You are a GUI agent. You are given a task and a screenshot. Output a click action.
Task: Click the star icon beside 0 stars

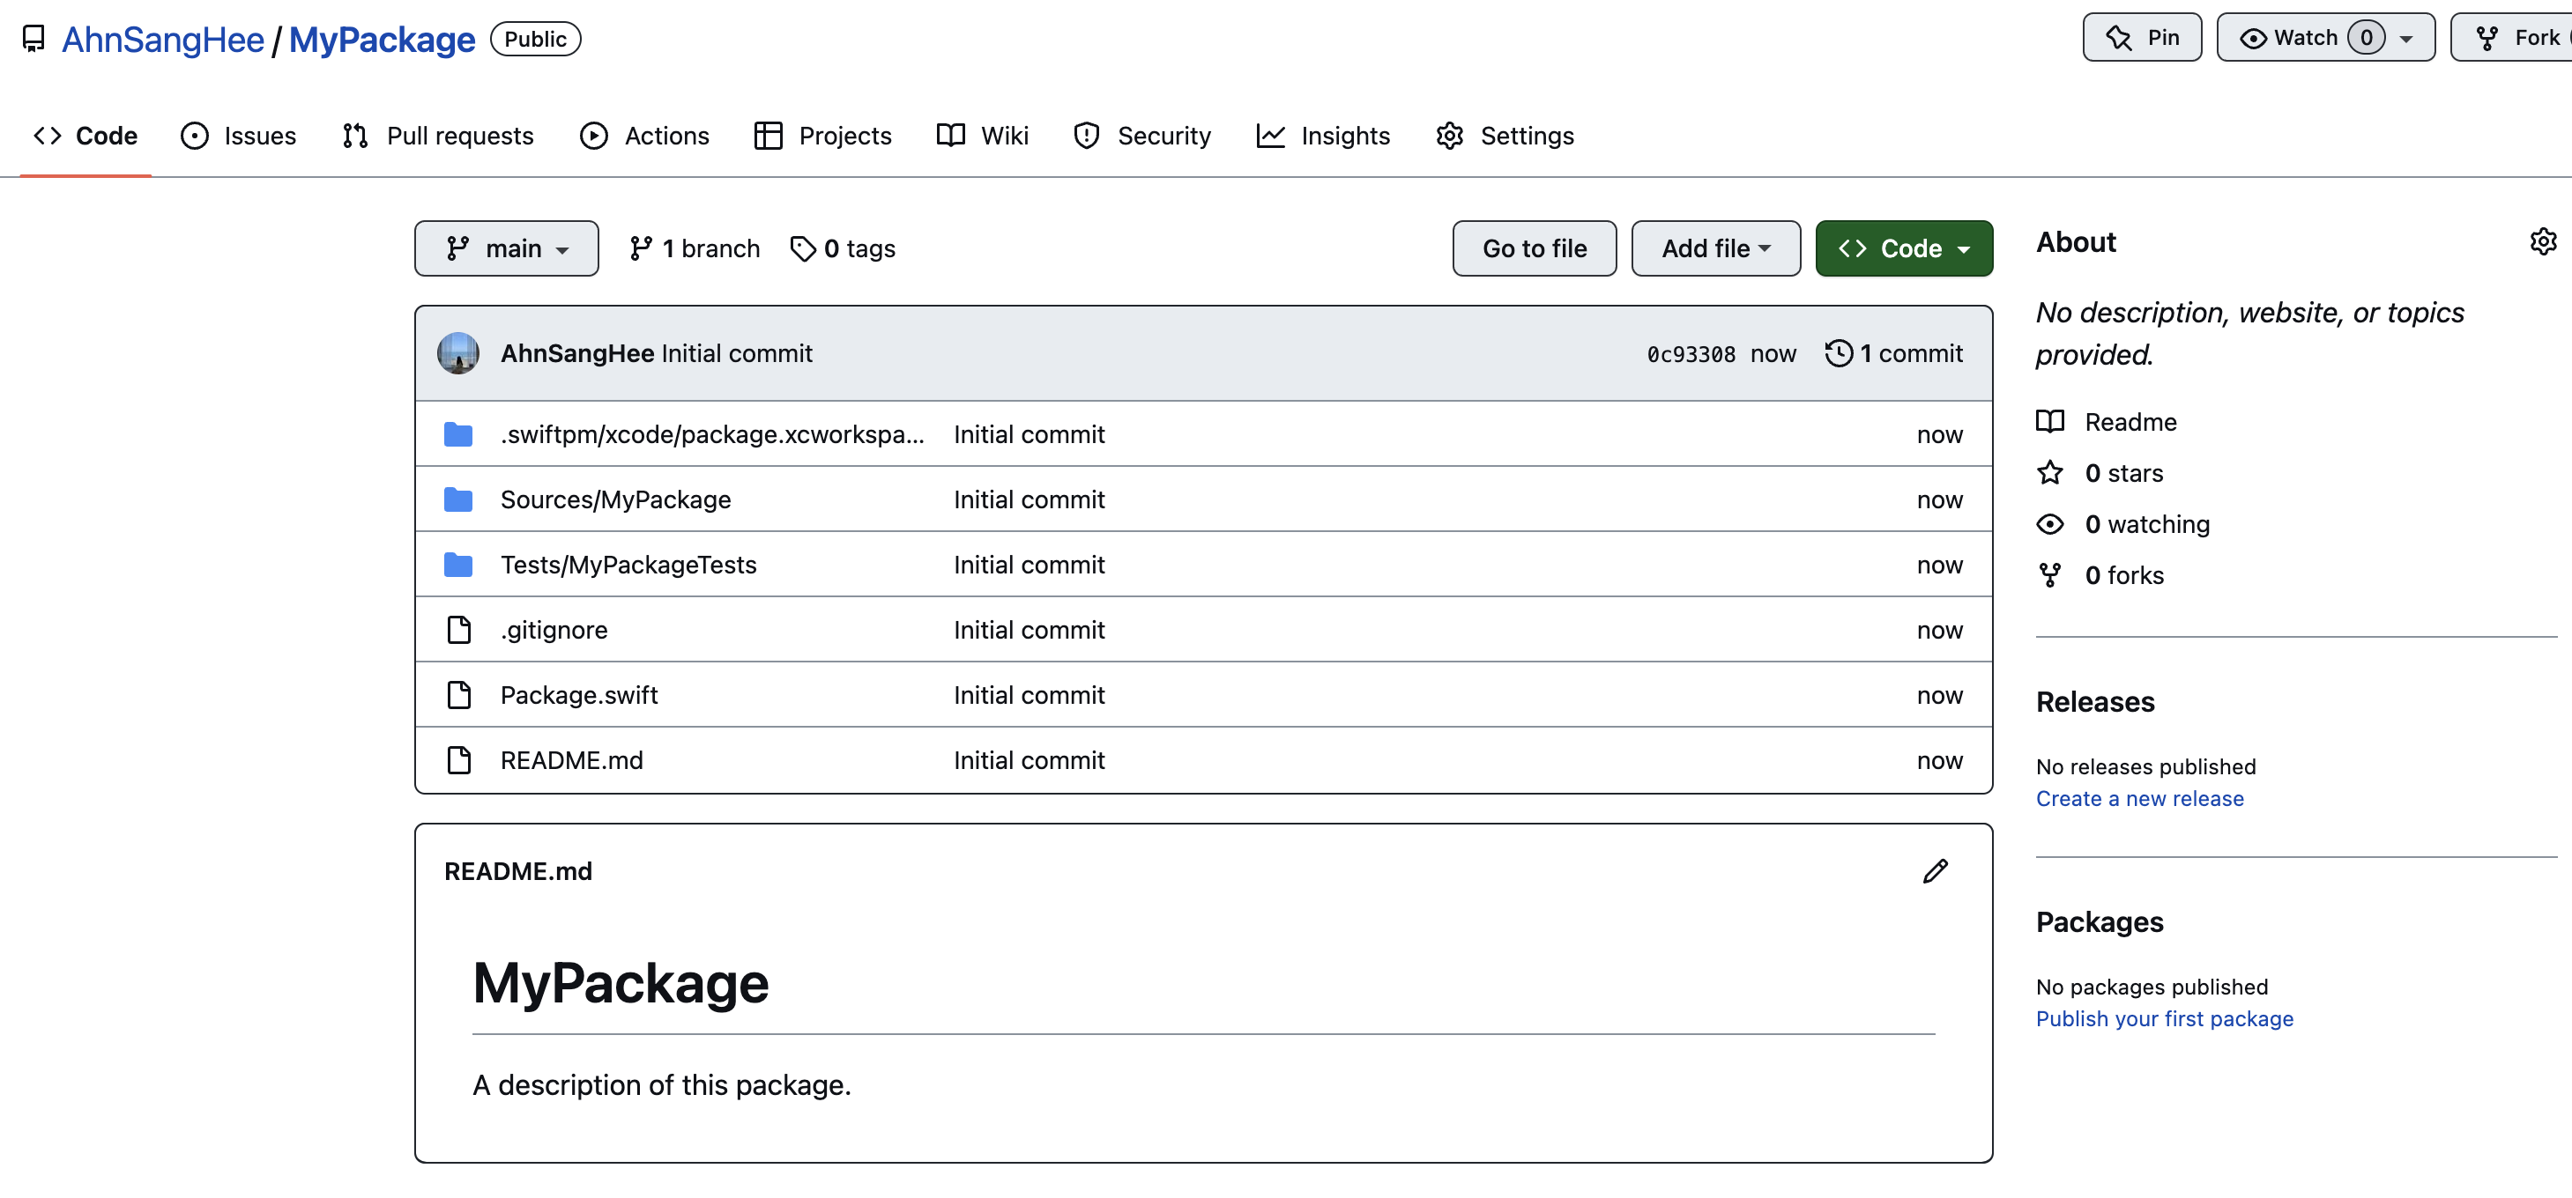click(2050, 473)
